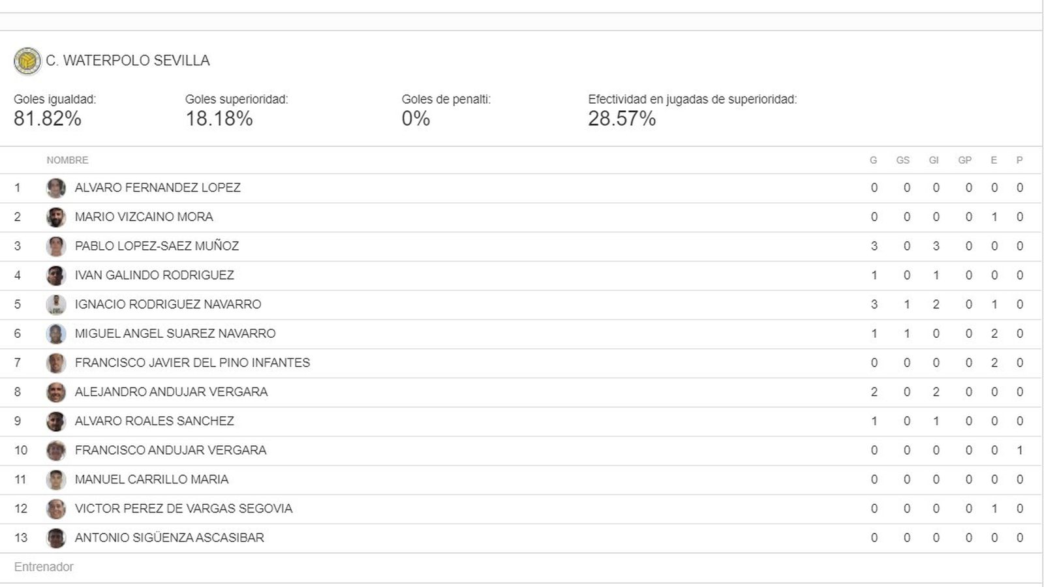Screen dimensions: 1044x587
Task: Click the name Alvaro Roales Sanchez
Action: (x=154, y=421)
